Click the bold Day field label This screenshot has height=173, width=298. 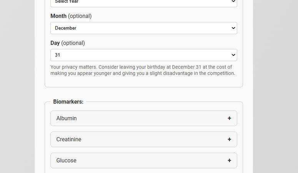(55, 43)
